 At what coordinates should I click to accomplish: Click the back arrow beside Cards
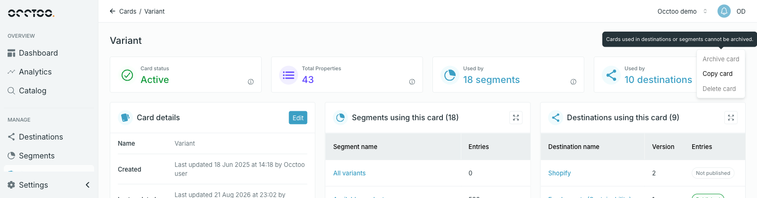[x=113, y=11]
